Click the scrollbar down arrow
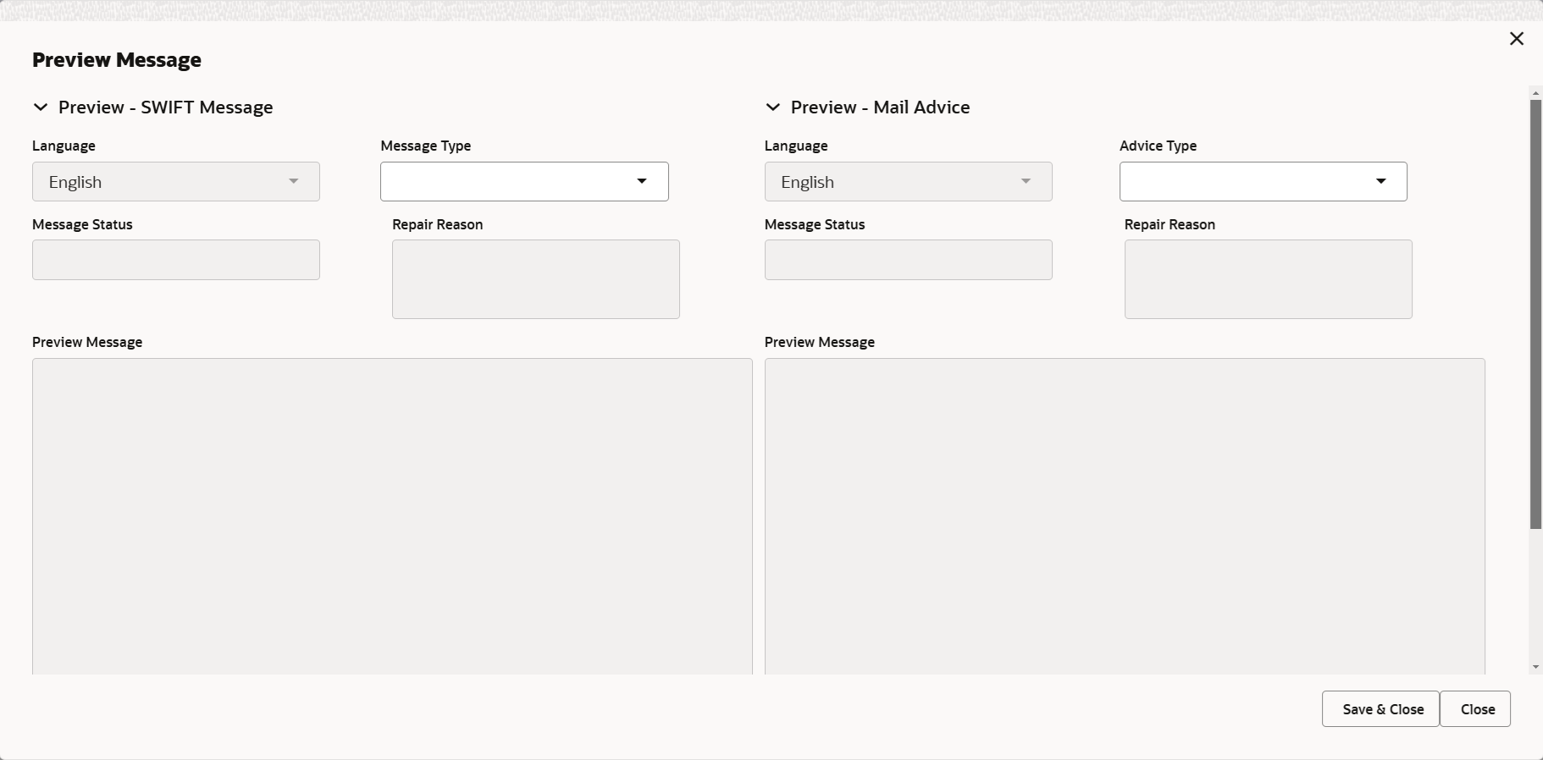 (1535, 668)
